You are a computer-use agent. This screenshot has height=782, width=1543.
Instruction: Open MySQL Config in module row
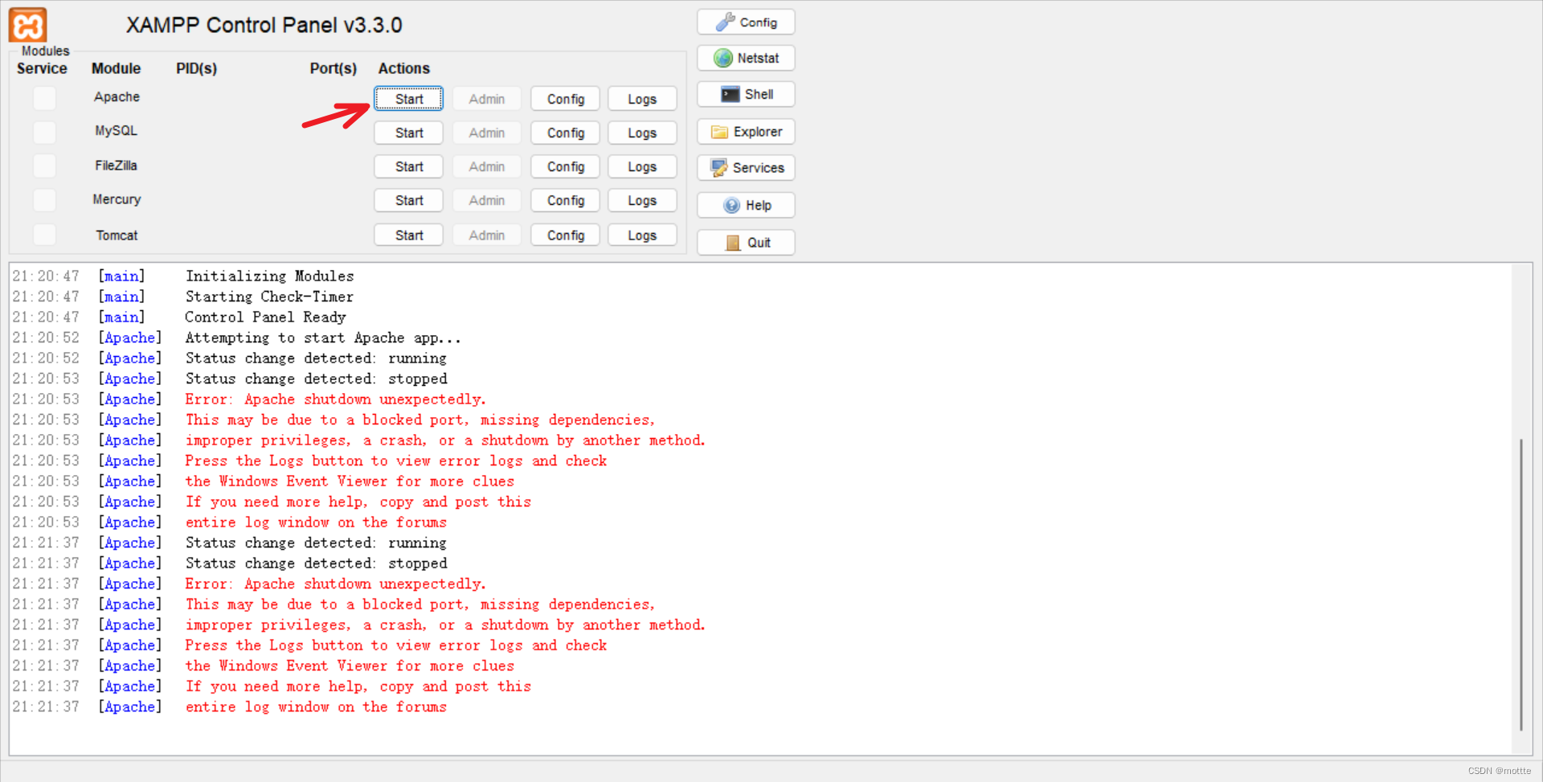pos(565,133)
